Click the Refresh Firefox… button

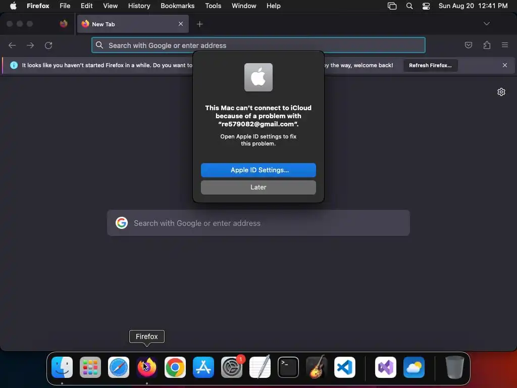coord(430,65)
